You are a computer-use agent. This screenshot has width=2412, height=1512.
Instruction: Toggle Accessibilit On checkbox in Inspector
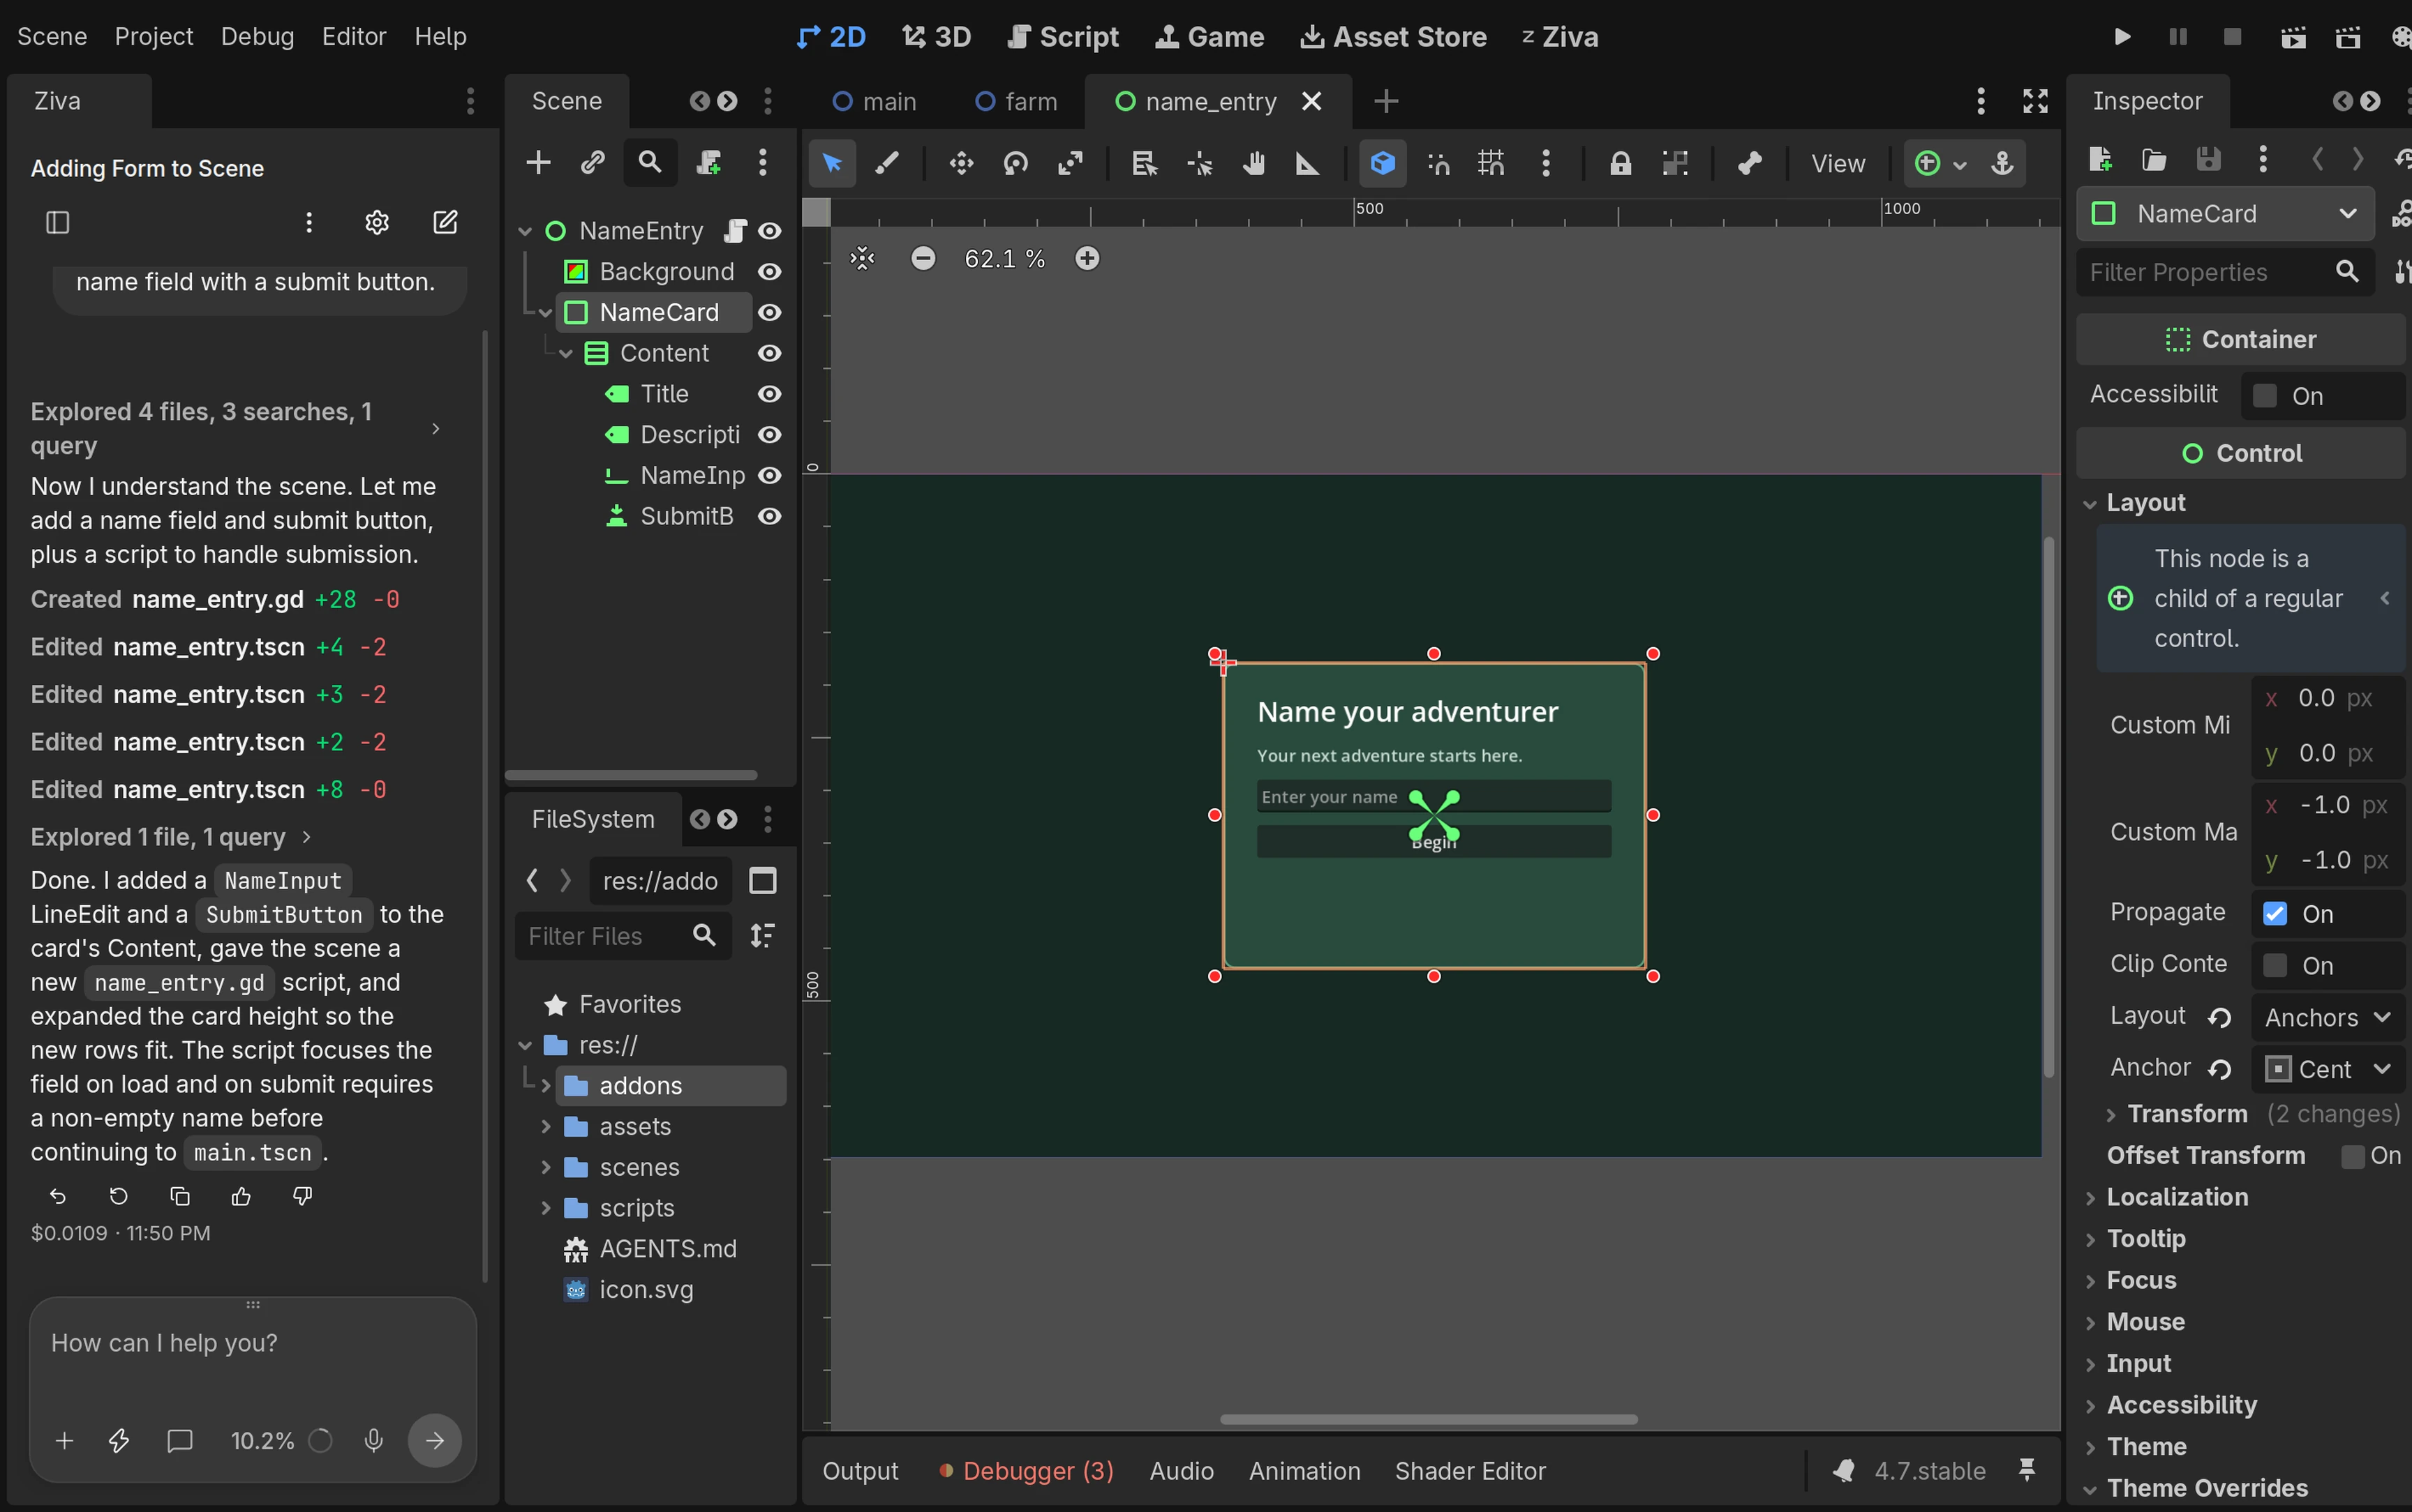pyautogui.click(x=2265, y=396)
